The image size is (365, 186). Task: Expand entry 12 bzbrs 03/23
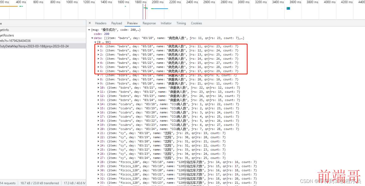pos(98,96)
